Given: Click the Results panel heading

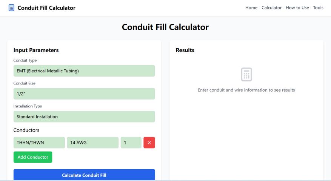Looking at the screenshot, I should pyautogui.click(x=185, y=50).
